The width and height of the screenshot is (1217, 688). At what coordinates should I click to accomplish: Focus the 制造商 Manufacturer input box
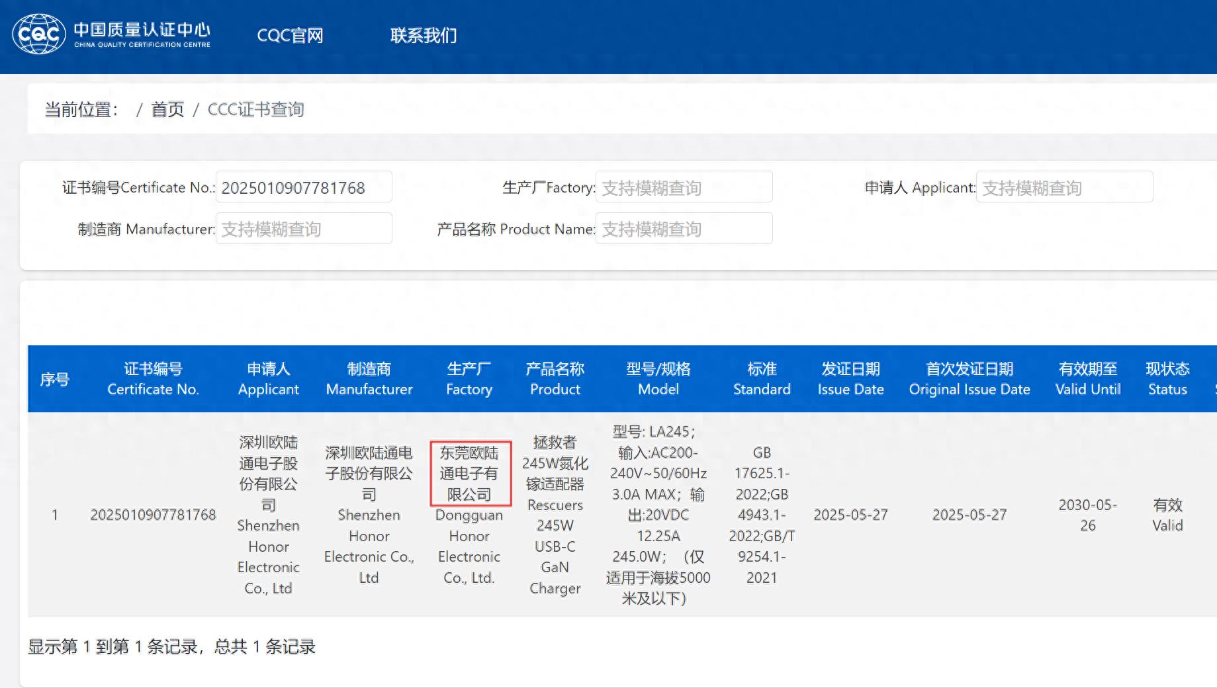304,229
